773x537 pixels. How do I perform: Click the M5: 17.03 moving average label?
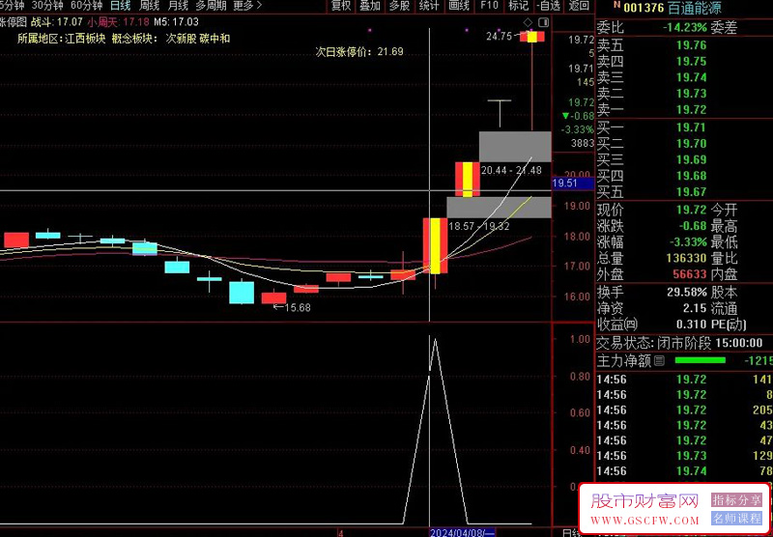click(177, 22)
